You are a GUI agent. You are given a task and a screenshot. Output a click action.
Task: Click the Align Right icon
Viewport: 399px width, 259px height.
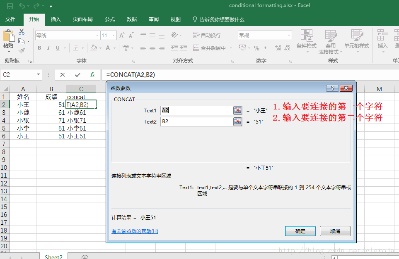[x=162, y=48]
